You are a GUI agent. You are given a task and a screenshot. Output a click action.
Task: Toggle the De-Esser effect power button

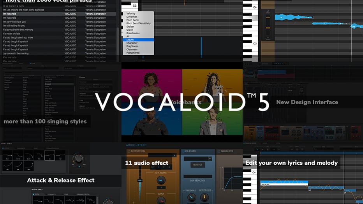click(183, 151)
